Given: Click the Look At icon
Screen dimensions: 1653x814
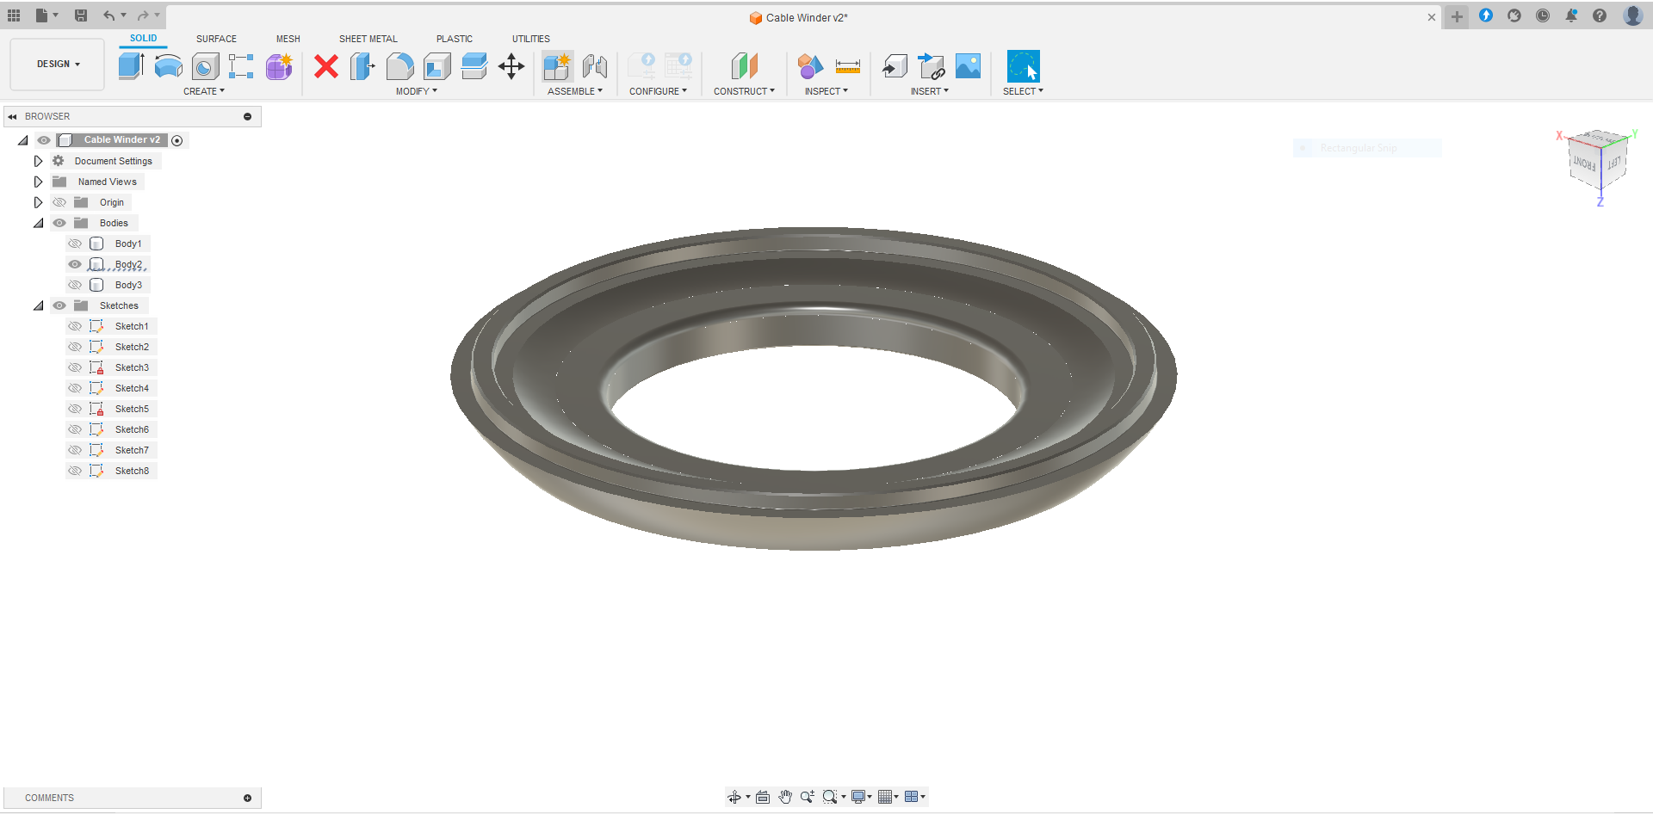Looking at the screenshot, I should (763, 797).
